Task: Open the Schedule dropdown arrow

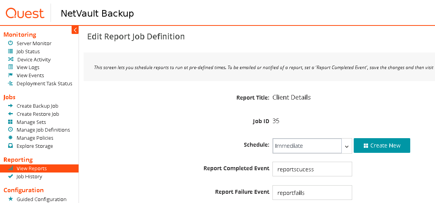Action: [347, 146]
